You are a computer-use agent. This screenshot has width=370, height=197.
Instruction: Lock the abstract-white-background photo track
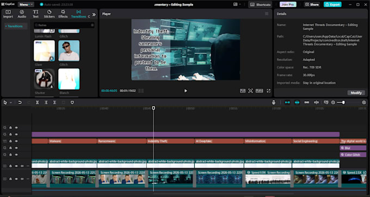11,166
